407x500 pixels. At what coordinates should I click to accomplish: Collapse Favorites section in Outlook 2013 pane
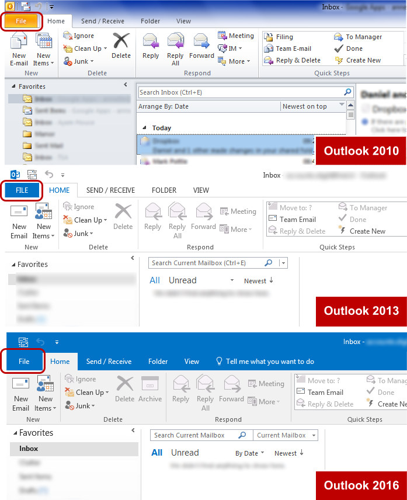(13, 265)
